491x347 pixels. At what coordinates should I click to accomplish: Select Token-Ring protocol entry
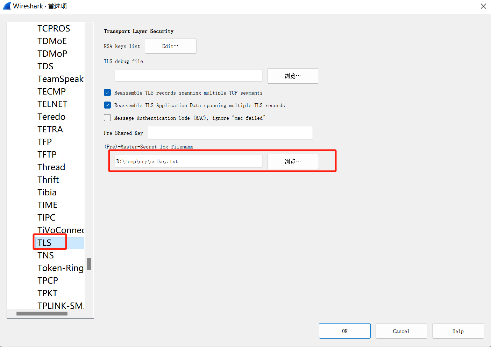(x=61, y=268)
